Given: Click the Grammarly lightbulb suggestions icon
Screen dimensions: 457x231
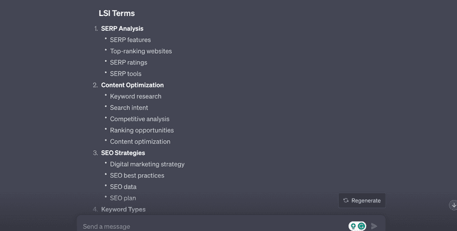Looking at the screenshot, I should point(353,226).
